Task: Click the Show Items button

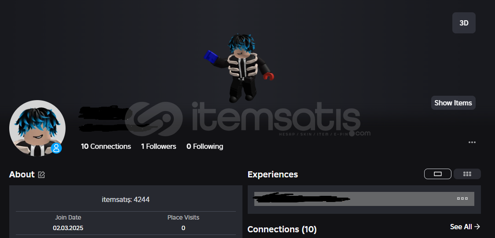Action: pyautogui.click(x=453, y=103)
